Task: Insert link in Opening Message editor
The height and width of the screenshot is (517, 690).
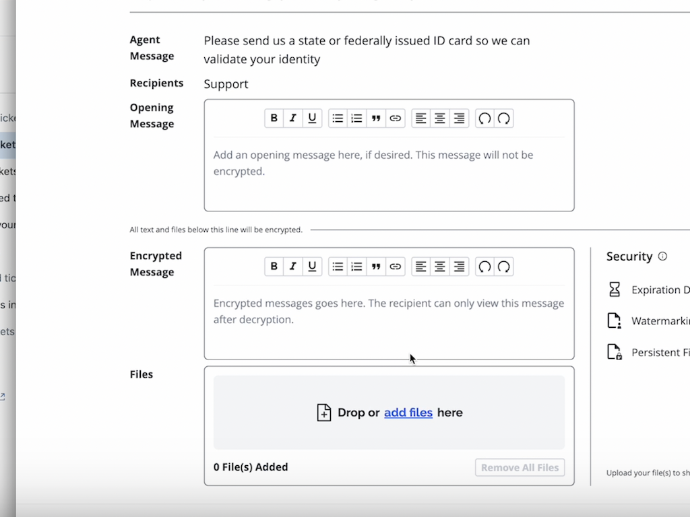Action: tap(396, 118)
